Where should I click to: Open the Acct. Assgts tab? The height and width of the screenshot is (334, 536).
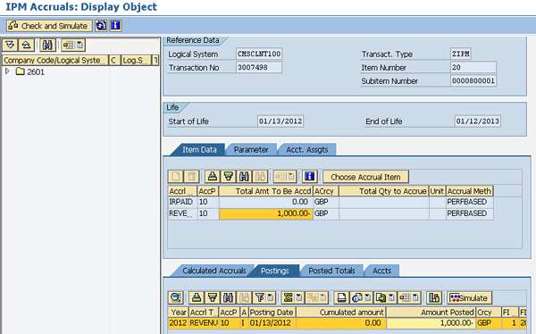click(x=307, y=150)
